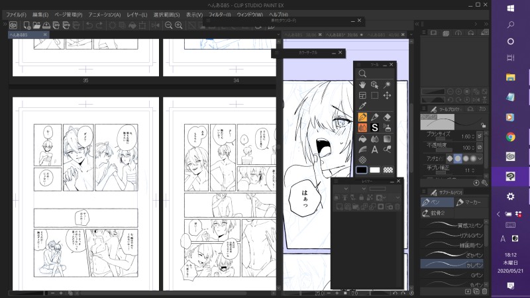Choose the Gペン brush
Screen dimensions: 530x298
[452, 275]
